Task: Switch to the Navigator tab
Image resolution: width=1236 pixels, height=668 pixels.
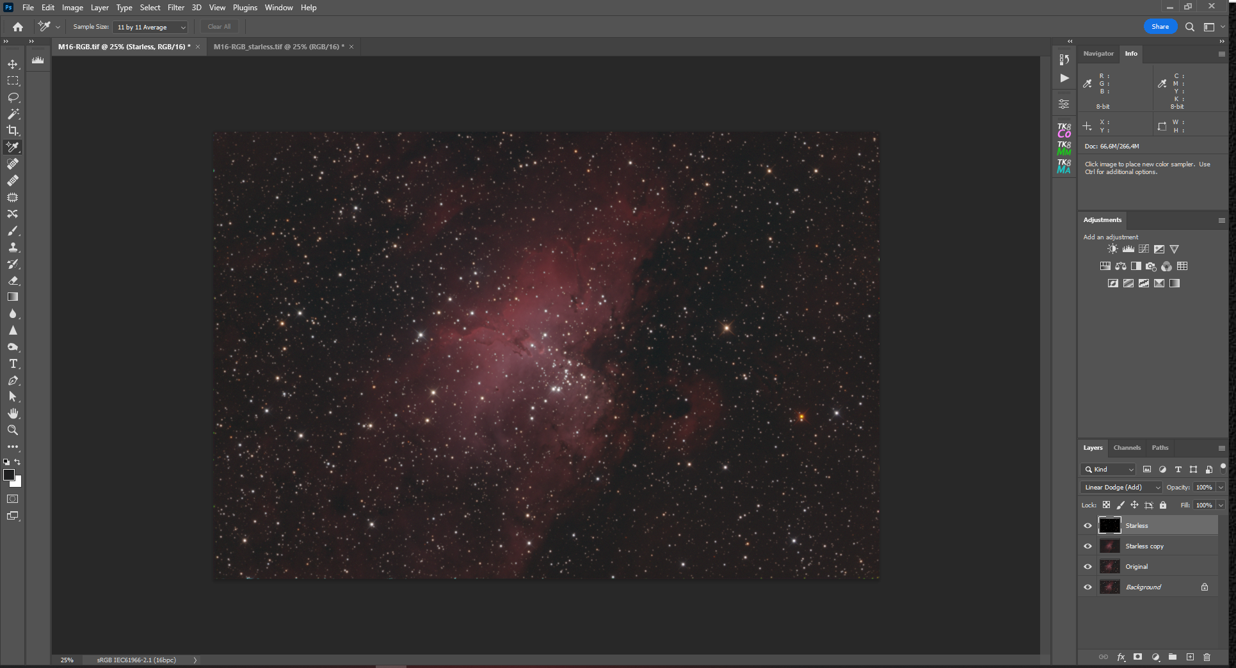Action: pyautogui.click(x=1098, y=54)
